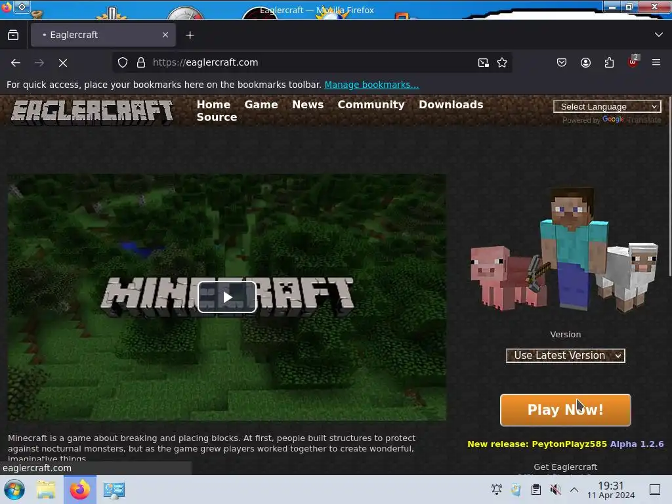Click the uBlock Origin extension icon
This screenshot has width=672, height=504.
(633, 62)
